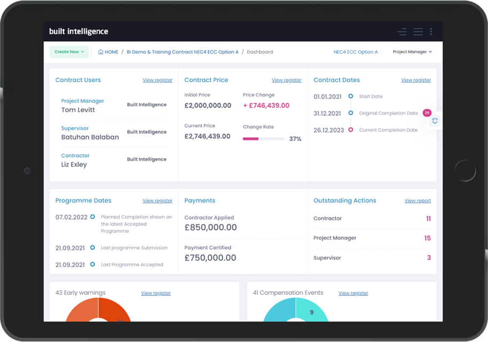The width and height of the screenshot is (488, 342).
Task: Click the dot beside 07.02.2022 planned completion
Action: [92, 217]
